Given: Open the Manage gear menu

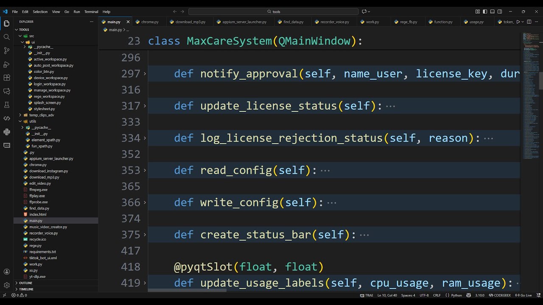Looking at the screenshot, I should (x=6, y=285).
